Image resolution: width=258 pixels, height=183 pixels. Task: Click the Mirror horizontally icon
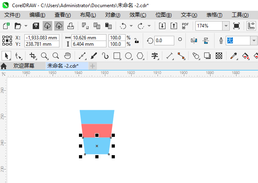point(194,41)
